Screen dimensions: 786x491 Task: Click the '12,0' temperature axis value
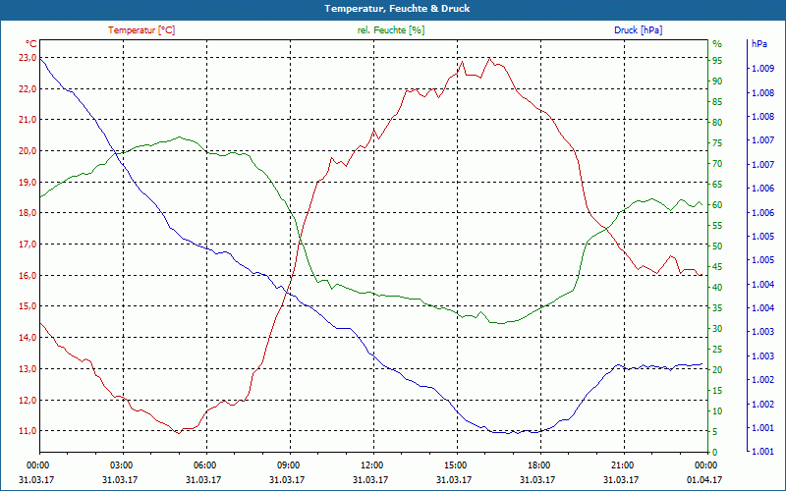click(28, 400)
